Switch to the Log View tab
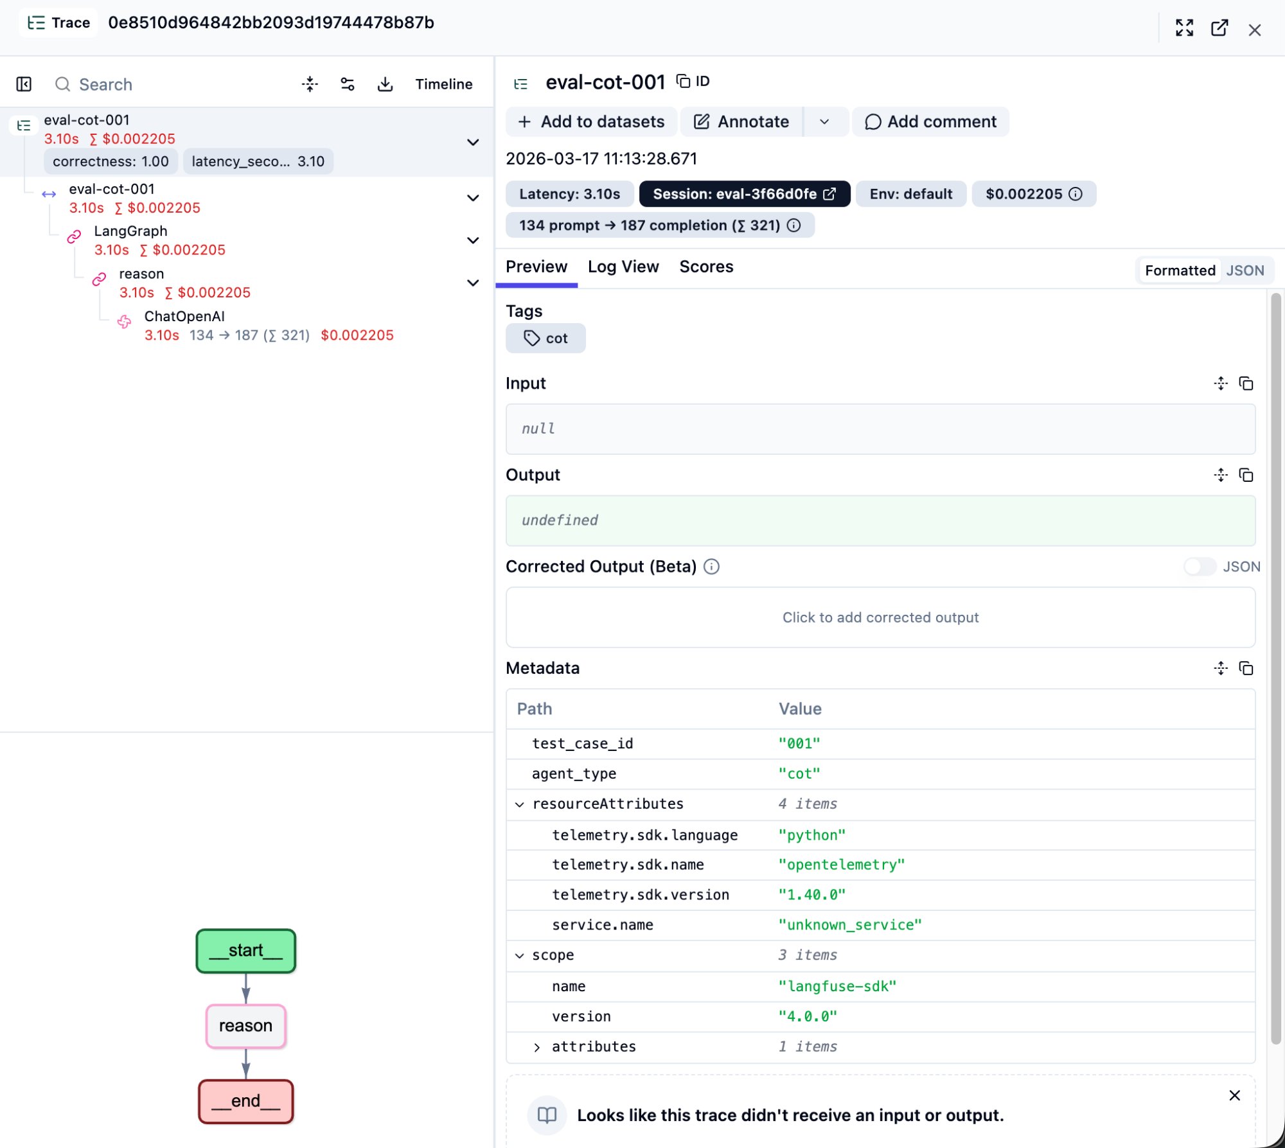1285x1148 pixels. [x=623, y=267]
